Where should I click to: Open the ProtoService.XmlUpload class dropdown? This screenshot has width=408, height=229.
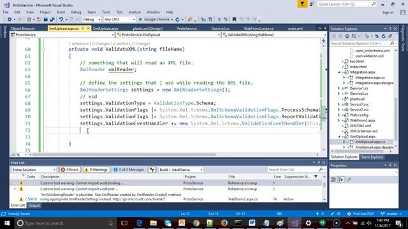click(x=168, y=35)
